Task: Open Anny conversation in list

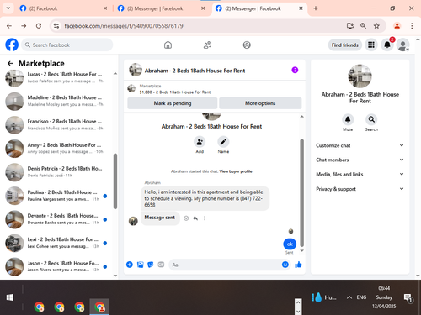Action: tap(58, 149)
